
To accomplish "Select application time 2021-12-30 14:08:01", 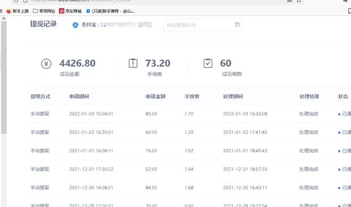I will click(91, 187).
